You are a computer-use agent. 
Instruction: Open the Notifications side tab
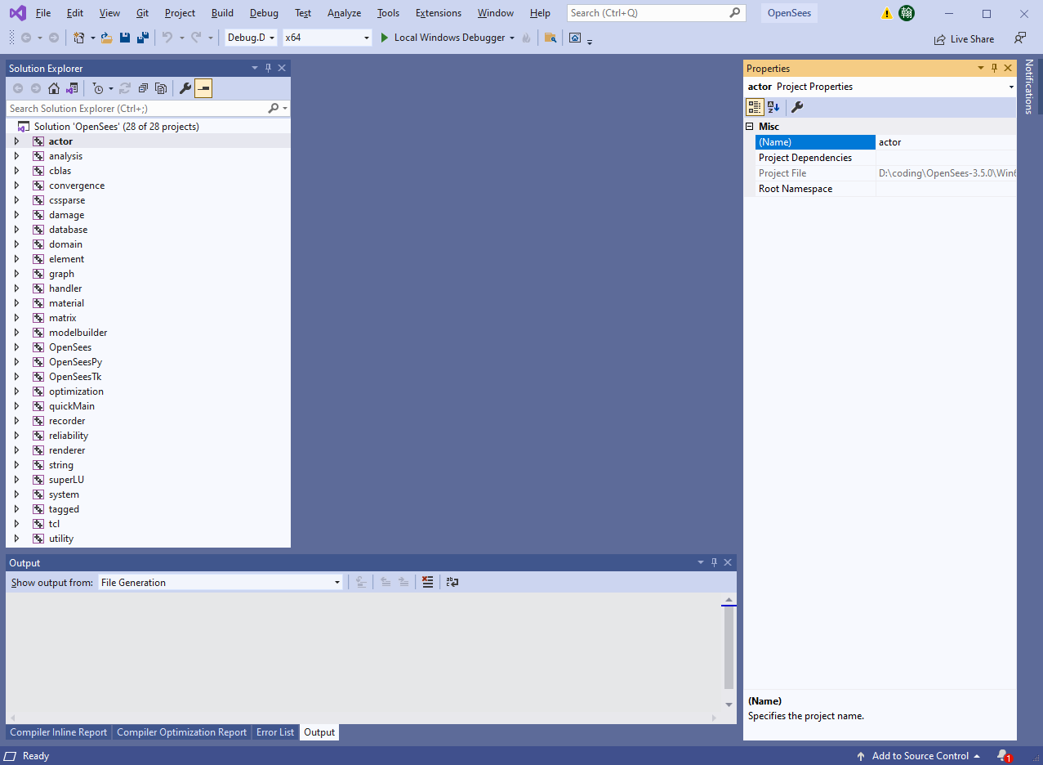tap(1028, 87)
